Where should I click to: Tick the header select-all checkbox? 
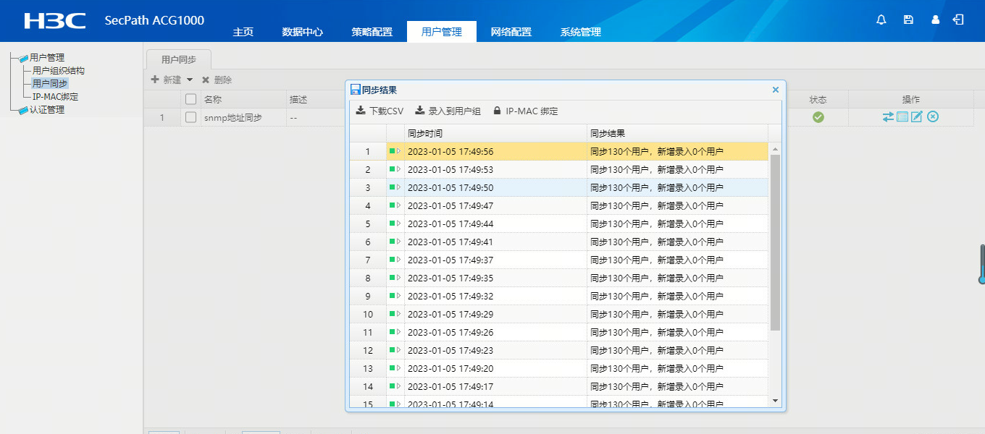pyautogui.click(x=190, y=99)
